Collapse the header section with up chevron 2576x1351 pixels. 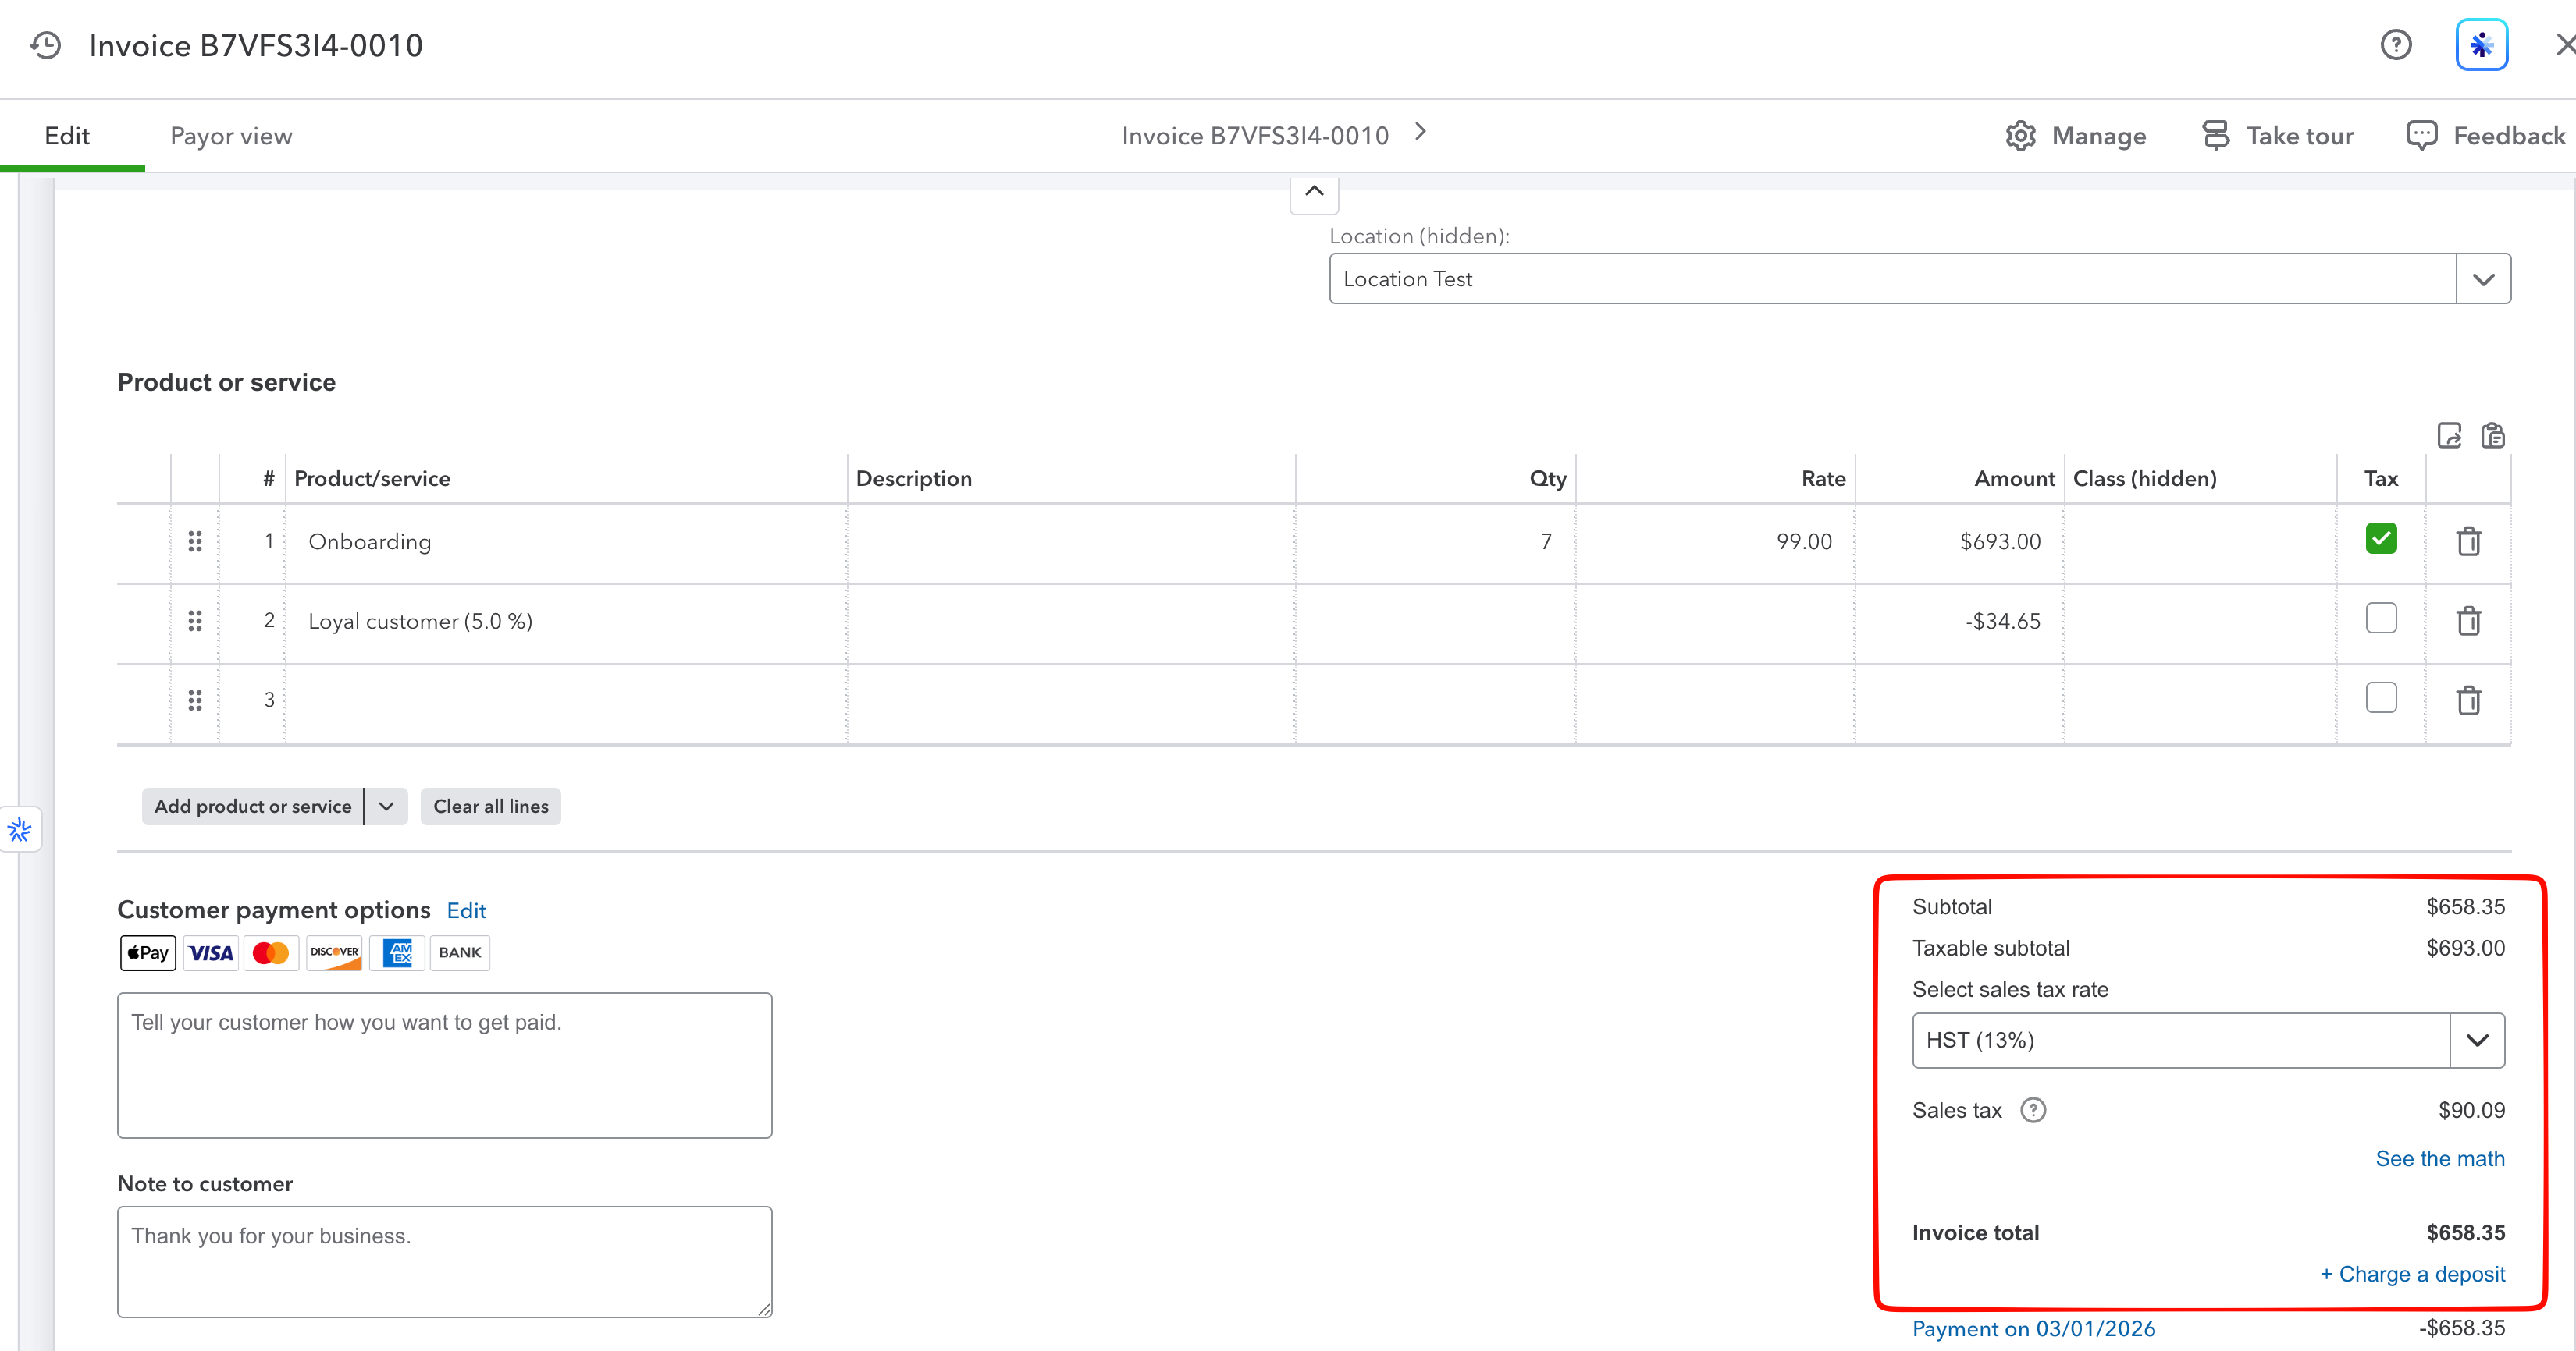coord(1314,192)
